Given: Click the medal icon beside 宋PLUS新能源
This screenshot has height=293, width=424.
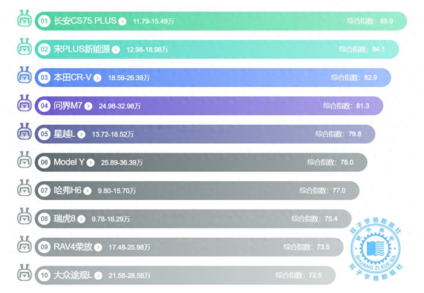Looking at the screenshot, I should (25, 47).
